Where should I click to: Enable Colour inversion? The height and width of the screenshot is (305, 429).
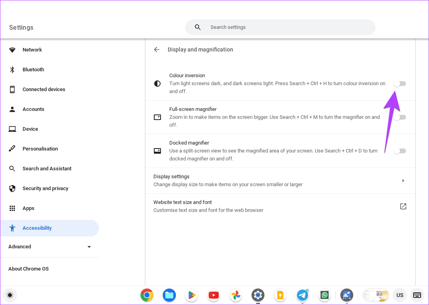click(x=400, y=83)
